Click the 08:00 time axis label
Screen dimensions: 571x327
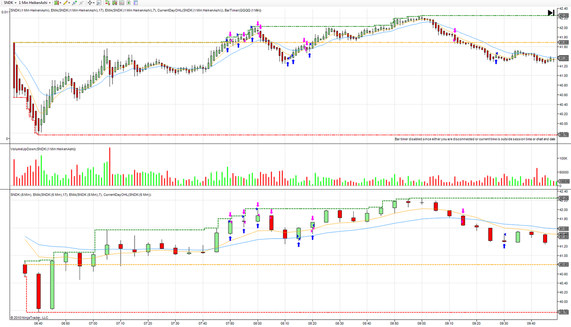click(257, 323)
